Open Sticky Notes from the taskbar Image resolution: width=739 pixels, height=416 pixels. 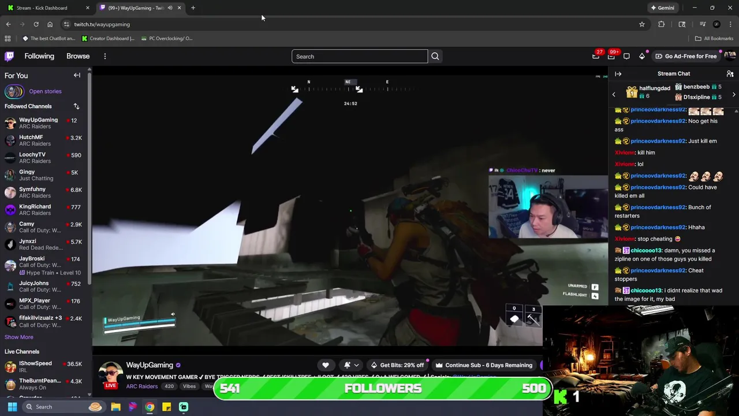click(x=166, y=407)
